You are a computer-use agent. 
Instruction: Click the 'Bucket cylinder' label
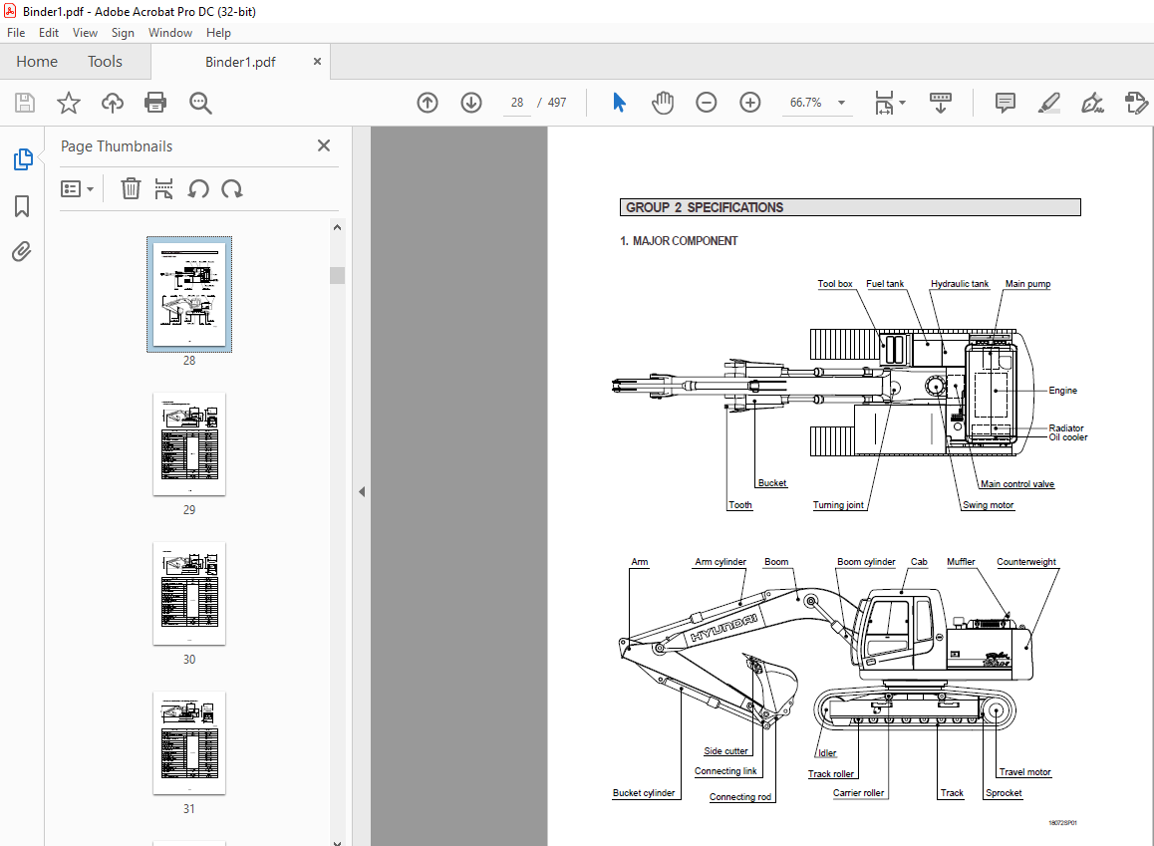(643, 793)
